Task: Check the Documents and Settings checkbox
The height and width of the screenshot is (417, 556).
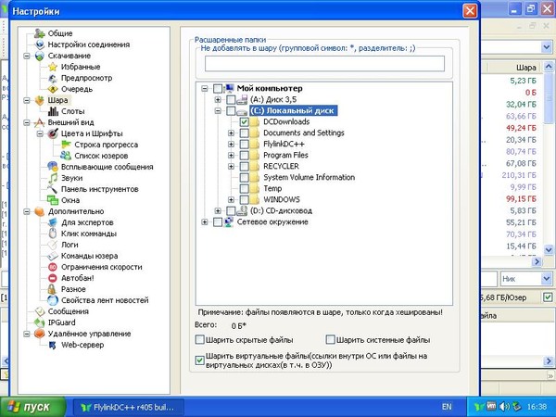Action: pyautogui.click(x=244, y=133)
